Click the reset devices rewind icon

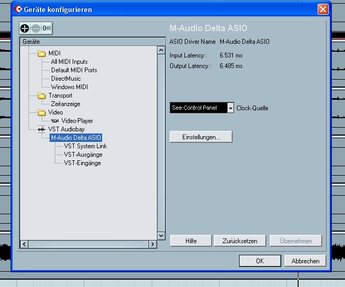coord(47,28)
